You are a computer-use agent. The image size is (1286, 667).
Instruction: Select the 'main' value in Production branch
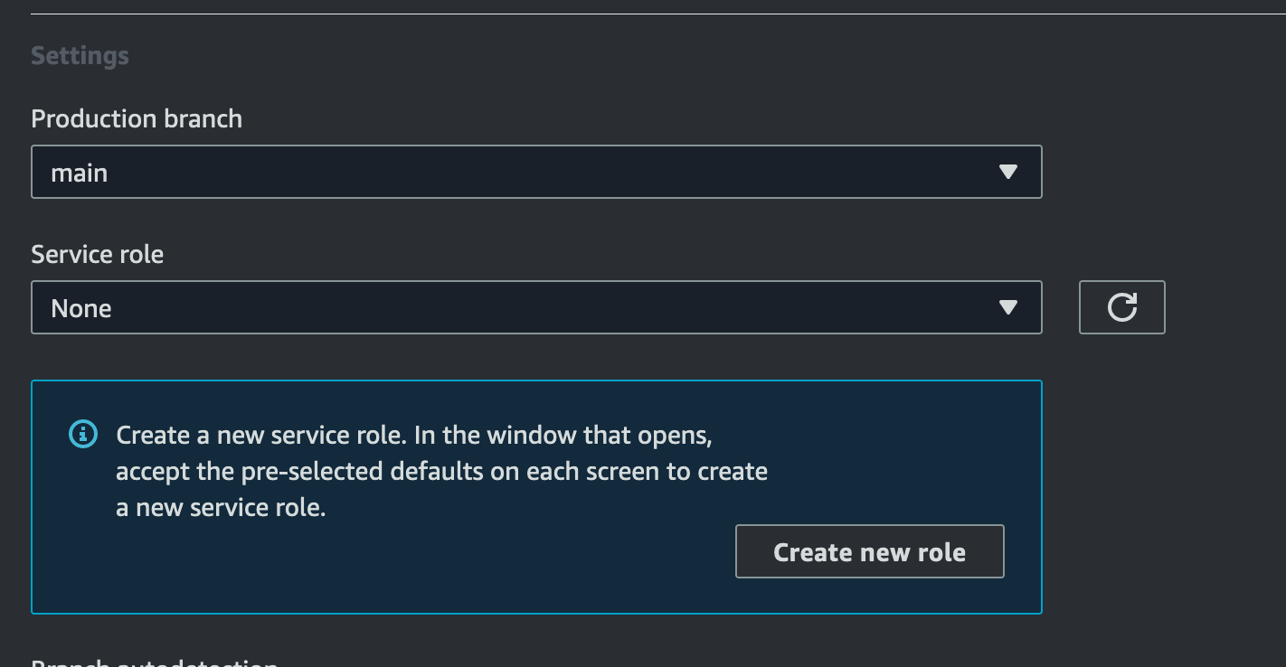[80, 173]
